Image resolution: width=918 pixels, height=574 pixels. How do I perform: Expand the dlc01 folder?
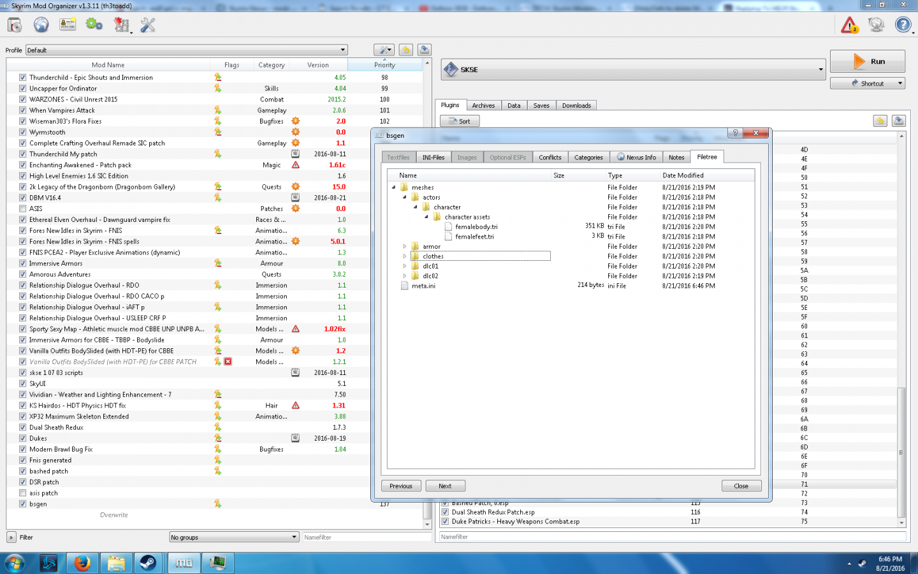pos(404,266)
